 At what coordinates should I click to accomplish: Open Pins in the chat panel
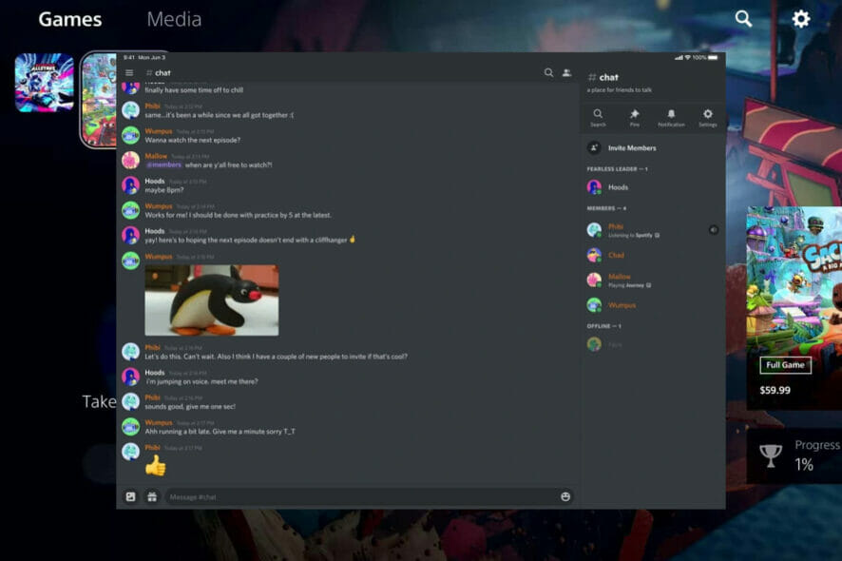(x=633, y=116)
